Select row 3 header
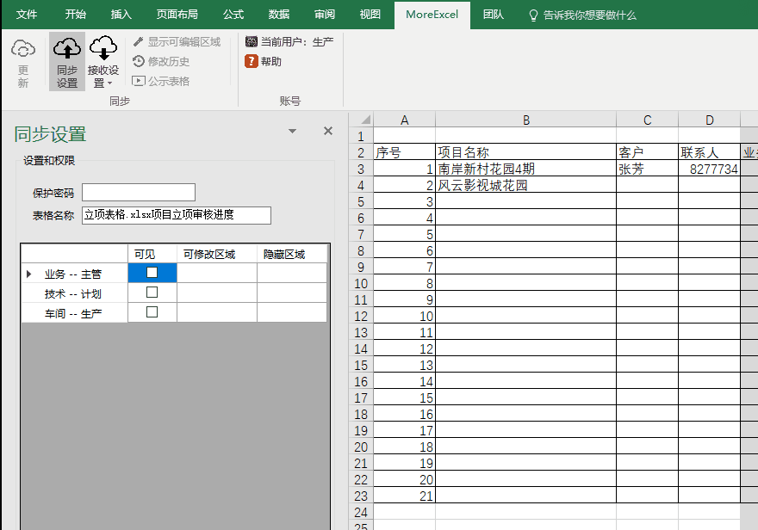Image resolution: width=758 pixels, height=530 pixels. click(x=361, y=169)
